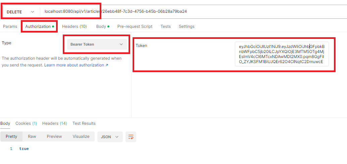Open the DELETE HTTP method dropdown
The image size is (347, 164).
tap(20, 12)
